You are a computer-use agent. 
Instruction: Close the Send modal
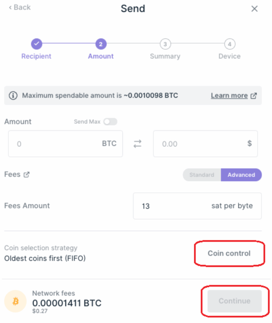tap(254, 9)
